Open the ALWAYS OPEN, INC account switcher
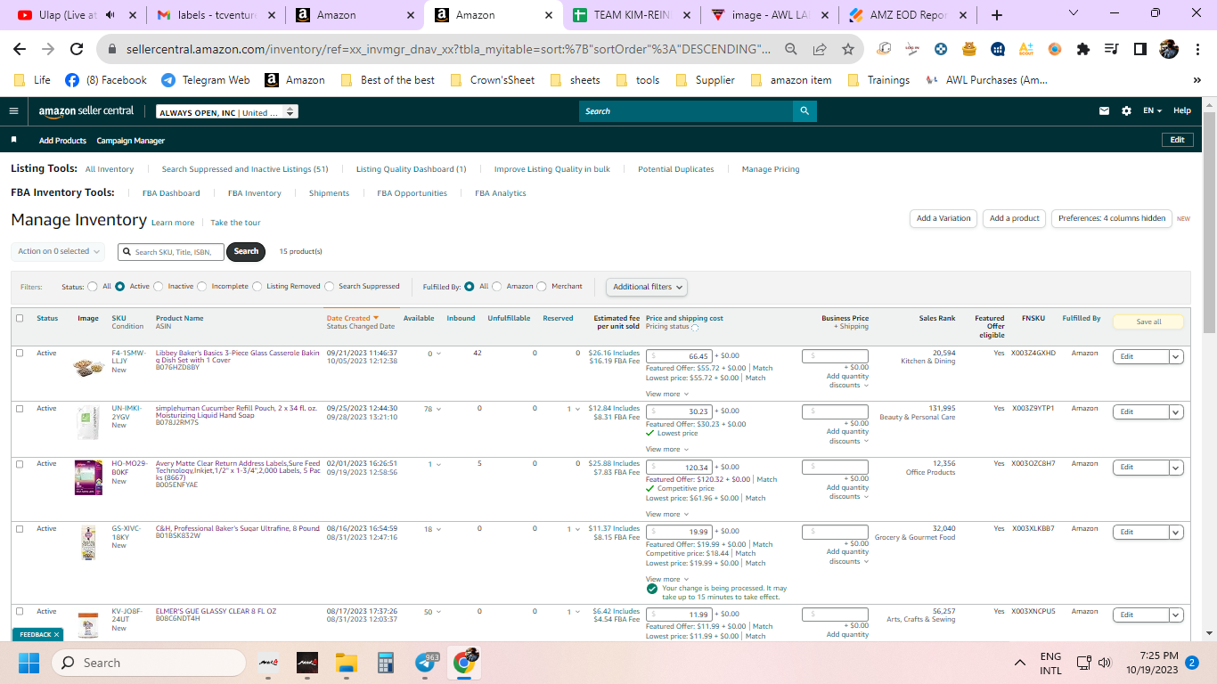Screen dimensions: 1217x684 coord(226,112)
